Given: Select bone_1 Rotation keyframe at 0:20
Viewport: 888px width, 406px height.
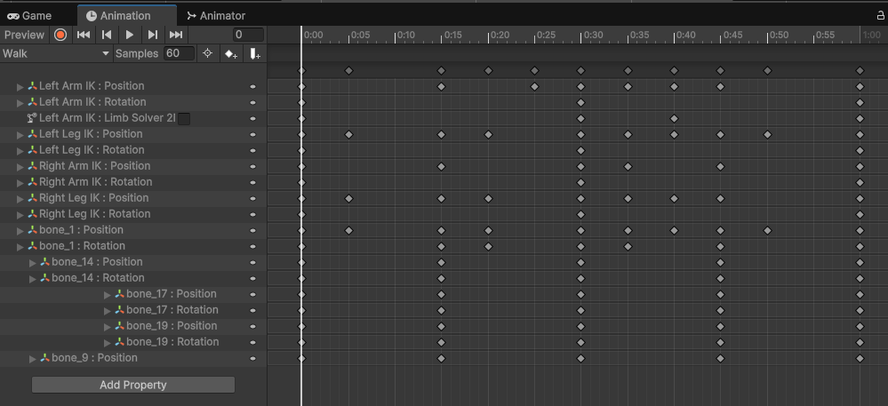Looking at the screenshot, I should point(488,246).
